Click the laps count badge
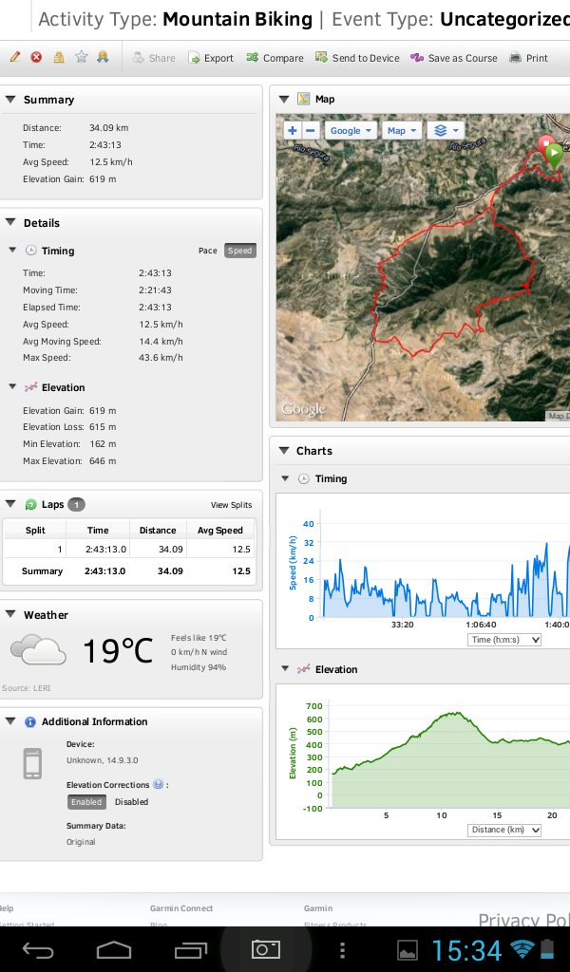The image size is (570, 972). (x=76, y=505)
